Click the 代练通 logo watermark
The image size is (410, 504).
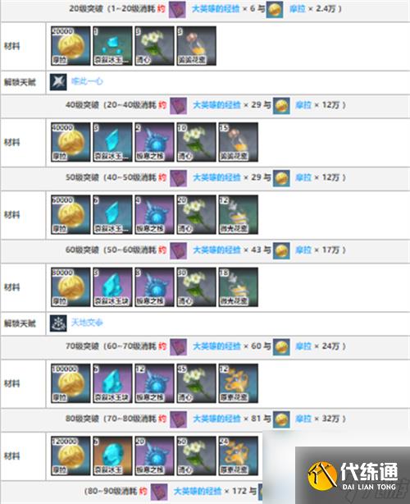[353, 476]
